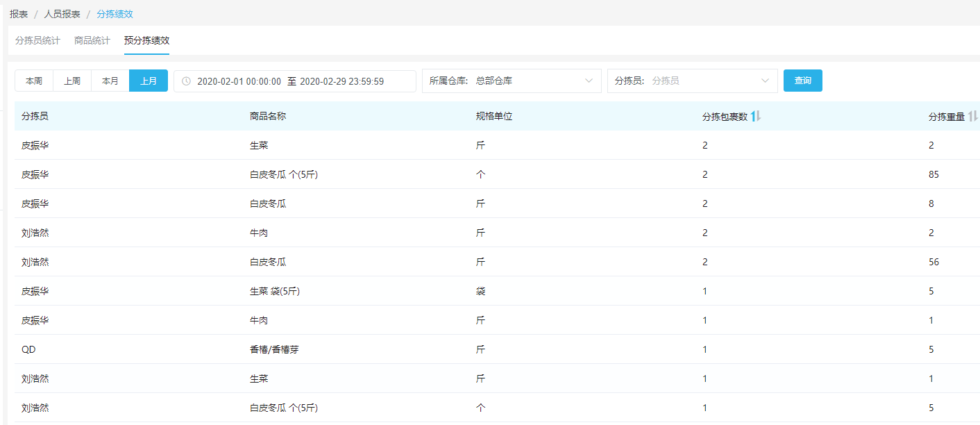Select the 本周 date range option
The image size is (980, 425).
tap(34, 81)
